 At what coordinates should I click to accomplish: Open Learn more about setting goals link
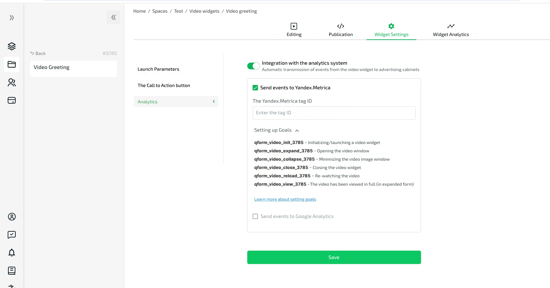pos(285,199)
